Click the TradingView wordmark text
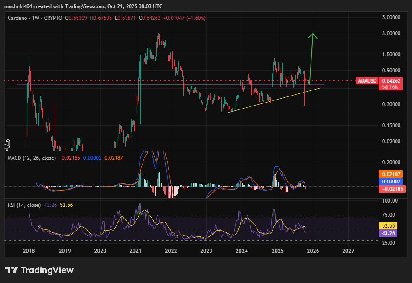412x283 pixels. click(47, 270)
